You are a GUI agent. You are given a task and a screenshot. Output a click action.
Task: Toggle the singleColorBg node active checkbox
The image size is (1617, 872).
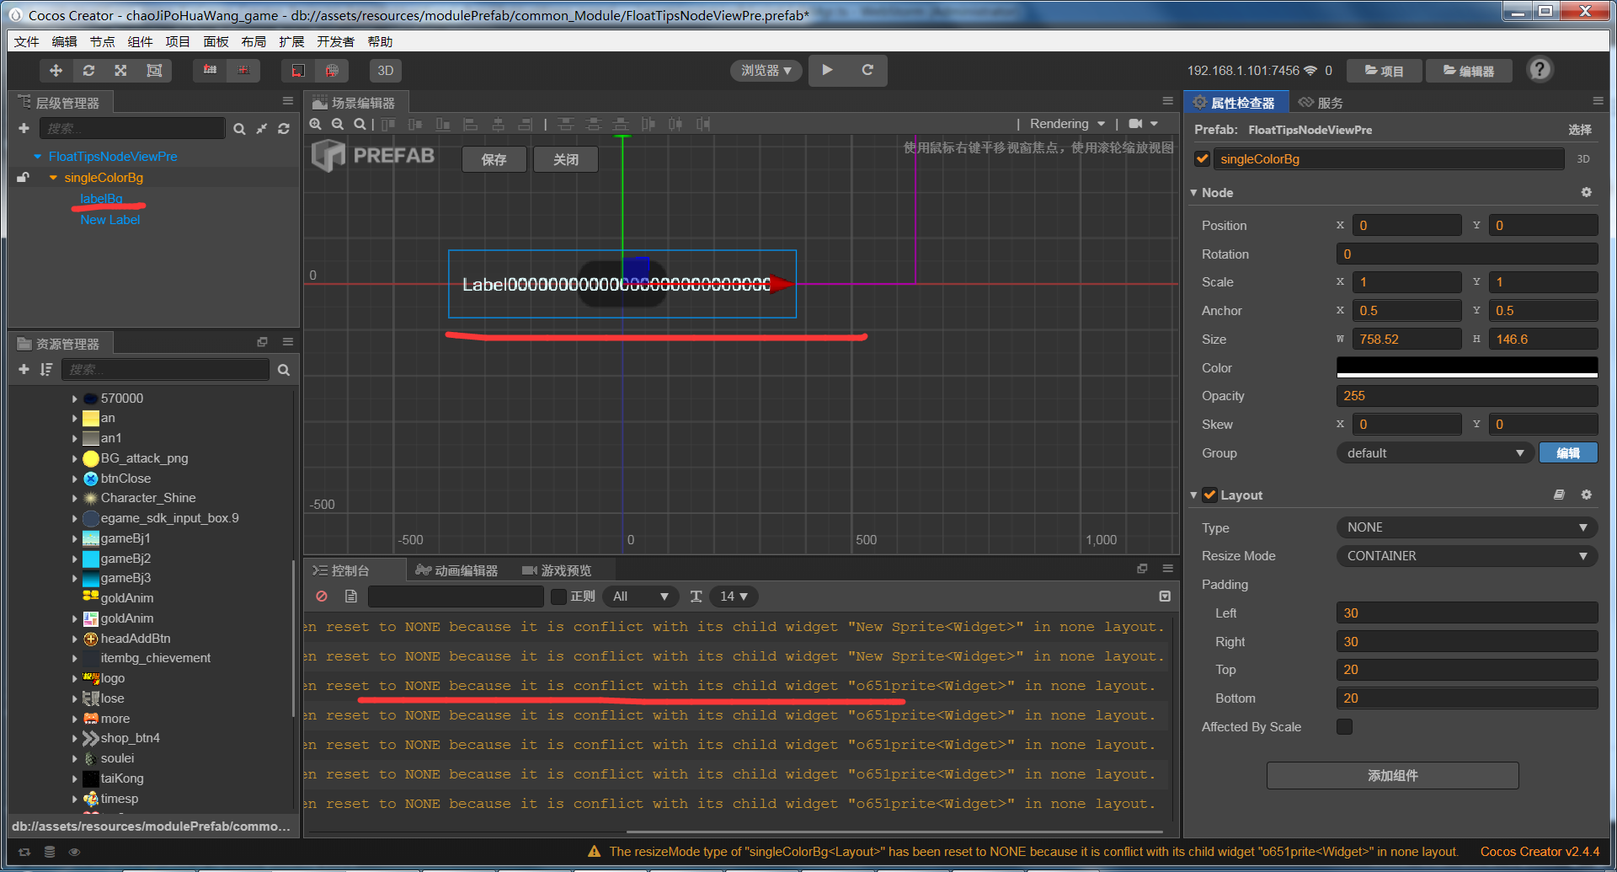(x=1203, y=158)
